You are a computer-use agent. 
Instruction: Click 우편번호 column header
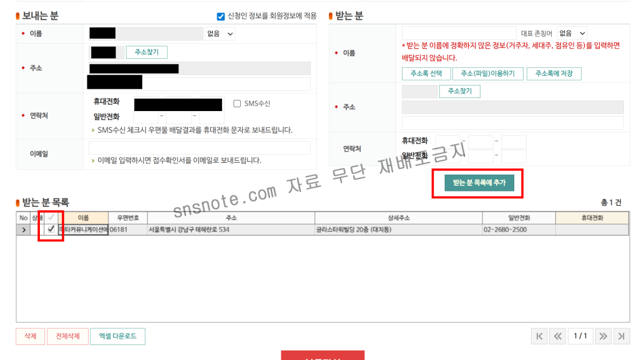128,218
